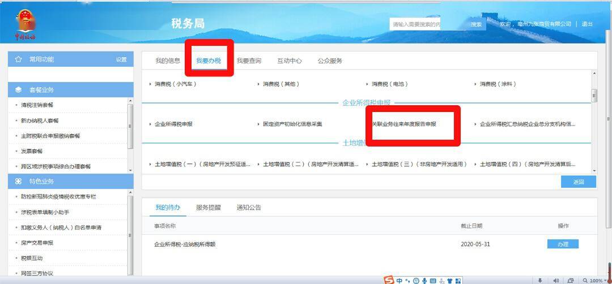This screenshot has height=284, width=612.
Task: Open 关联业务往来年度报告申报 link
Action: (404, 124)
